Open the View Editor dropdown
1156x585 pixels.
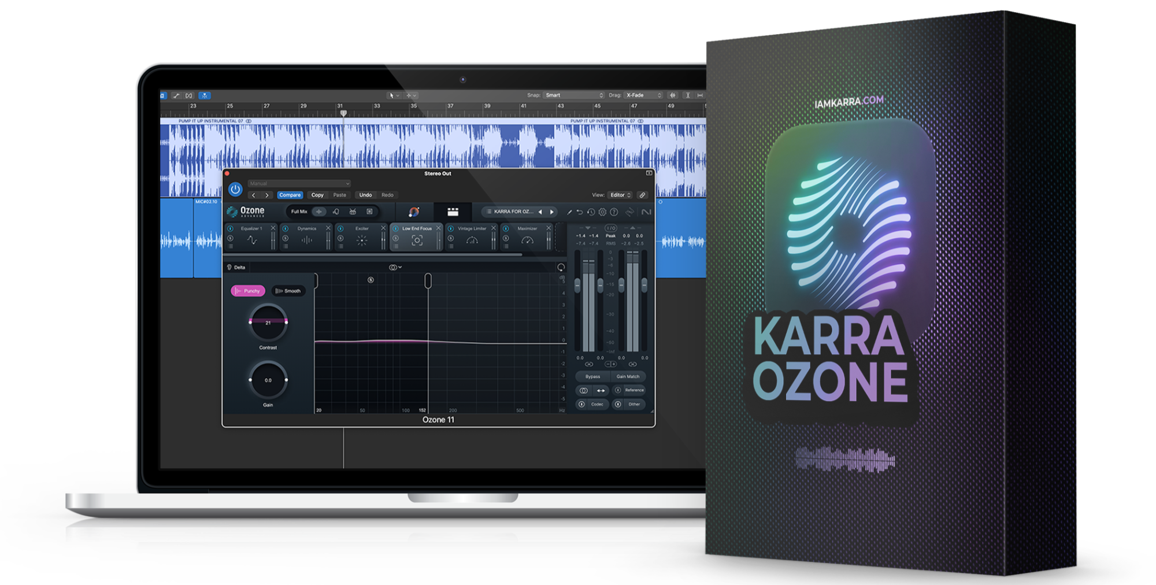(621, 195)
